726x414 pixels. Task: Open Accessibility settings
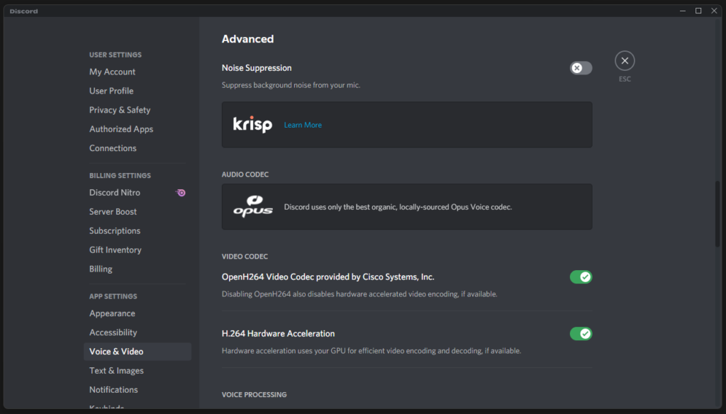pyautogui.click(x=113, y=332)
